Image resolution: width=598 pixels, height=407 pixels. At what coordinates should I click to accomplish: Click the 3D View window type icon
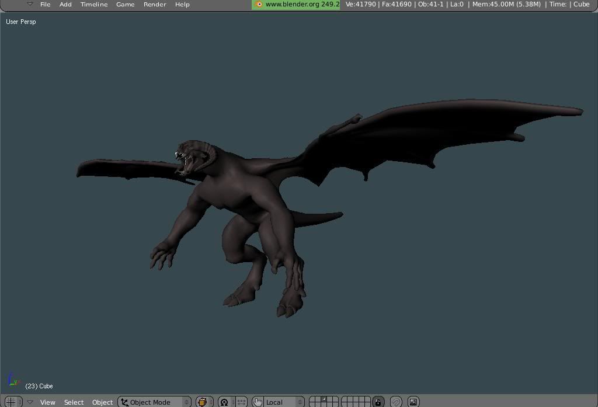coord(10,402)
